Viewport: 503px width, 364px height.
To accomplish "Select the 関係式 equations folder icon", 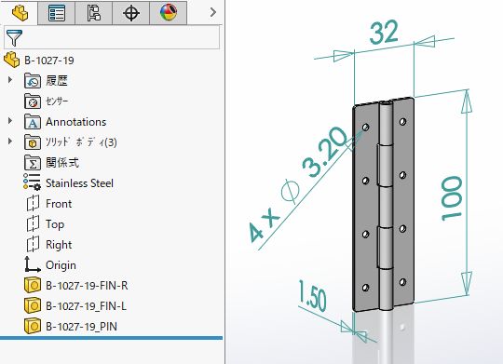I will 32,163.
